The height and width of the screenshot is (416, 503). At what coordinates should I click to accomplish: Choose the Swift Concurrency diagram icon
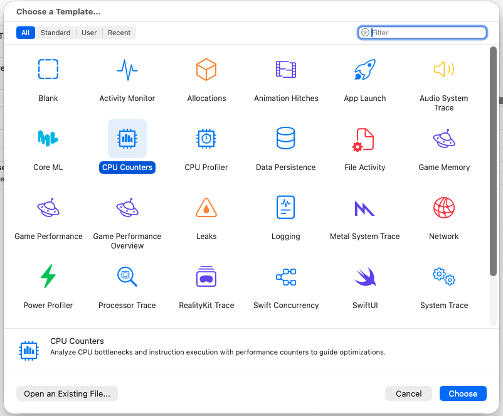point(286,277)
